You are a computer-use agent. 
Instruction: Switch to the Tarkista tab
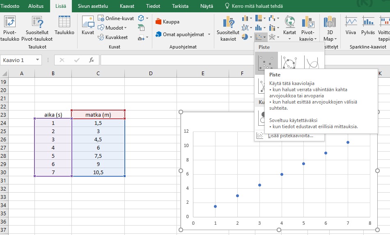180,6
